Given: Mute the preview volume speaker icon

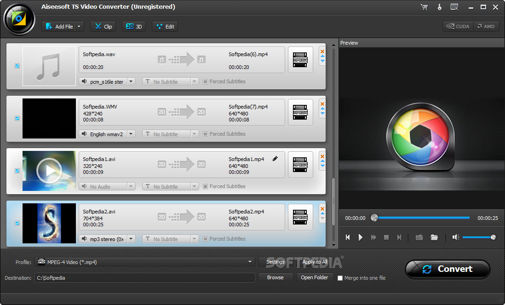Looking at the screenshot, I should point(456,237).
